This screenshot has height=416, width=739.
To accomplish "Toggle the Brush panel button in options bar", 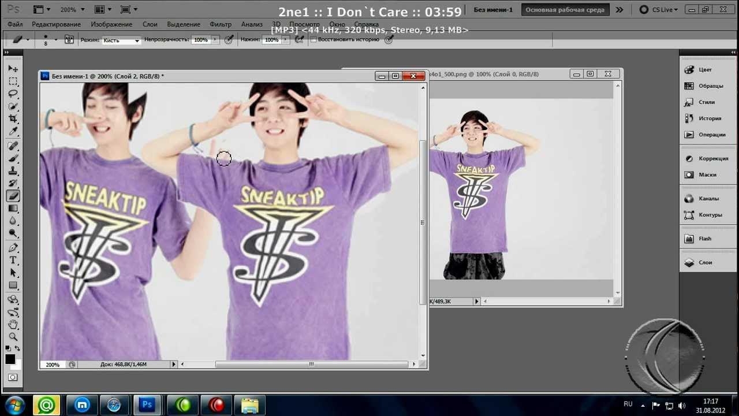I will click(69, 39).
